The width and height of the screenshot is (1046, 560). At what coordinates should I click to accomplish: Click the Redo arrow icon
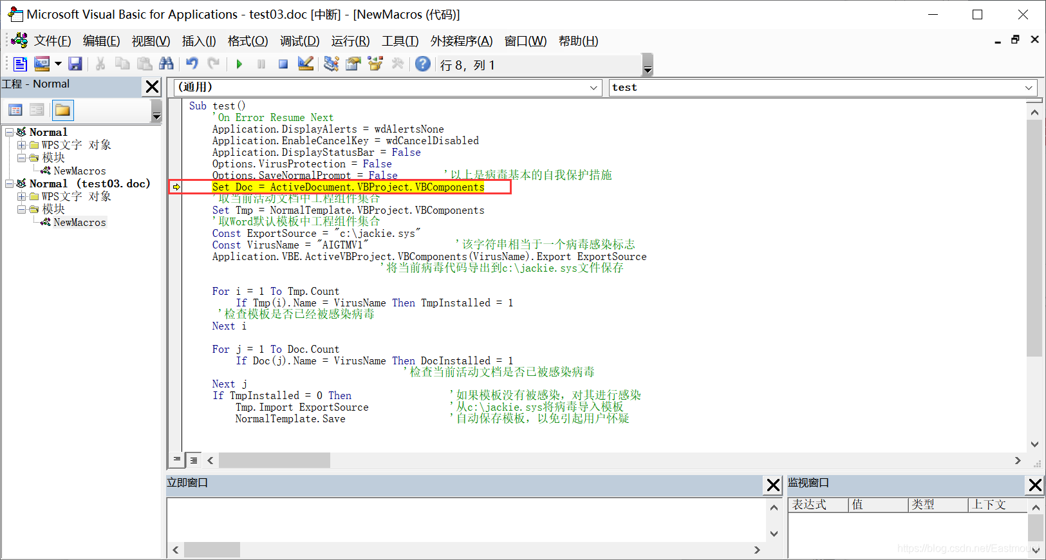coord(214,64)
